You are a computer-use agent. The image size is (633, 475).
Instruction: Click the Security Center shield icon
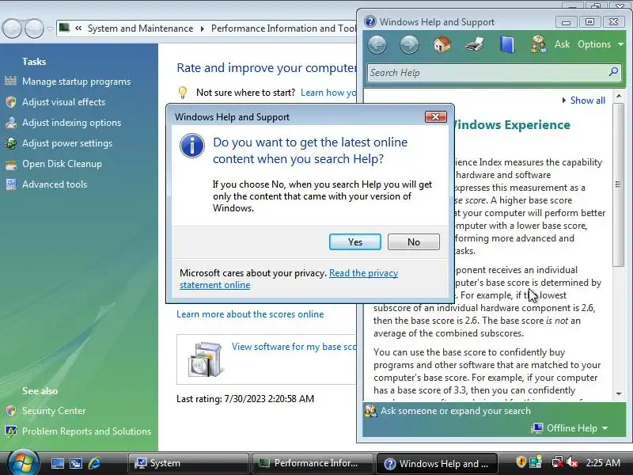click(x=11, y=411)
